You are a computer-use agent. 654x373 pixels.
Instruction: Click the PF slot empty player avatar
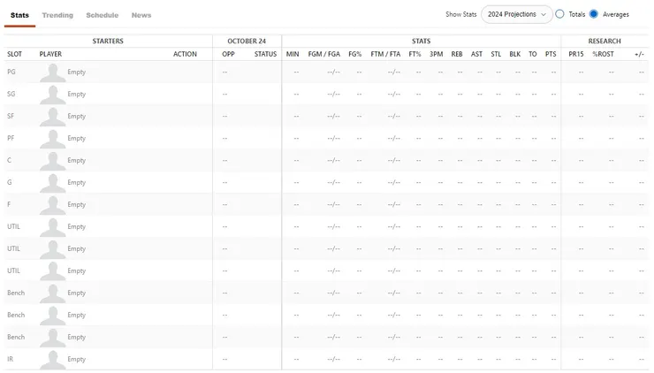click(52, 139)
